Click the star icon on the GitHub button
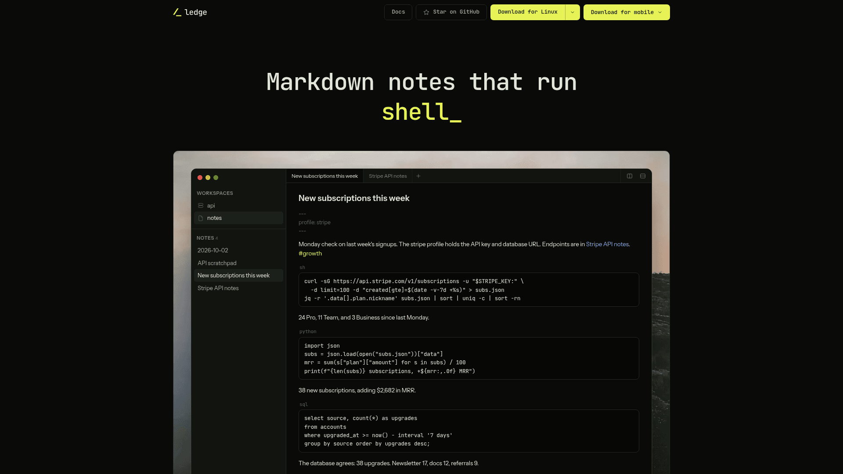843x474 pixels. click(x=426, y=12)
